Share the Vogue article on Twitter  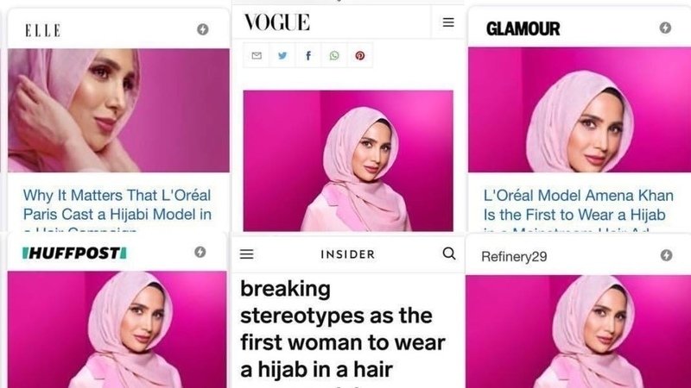point(282,55)
